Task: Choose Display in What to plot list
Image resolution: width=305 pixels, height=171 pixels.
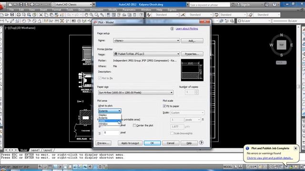Action: 110,115
